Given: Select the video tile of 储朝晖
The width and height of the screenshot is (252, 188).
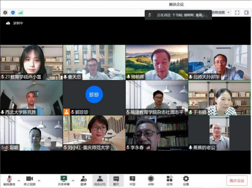Looking at the screenshot, I should (x=156, y=62).
